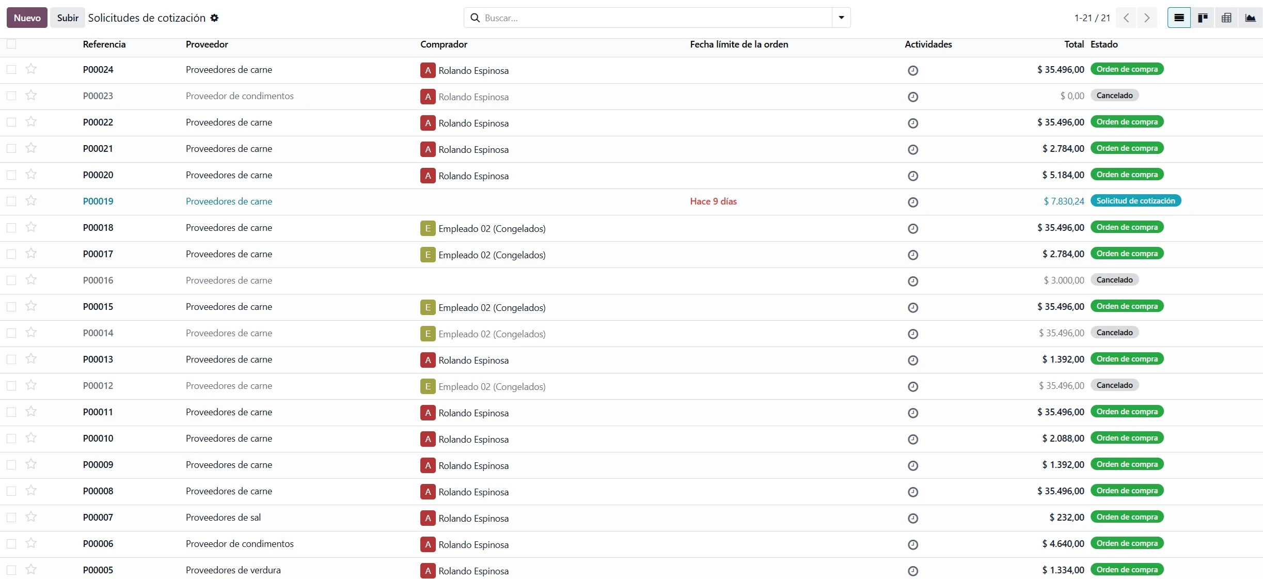Click the settings gear beside Solicitudes de cotización
The width and height of the screenshot is (1263, 579).
click(214, 18)
